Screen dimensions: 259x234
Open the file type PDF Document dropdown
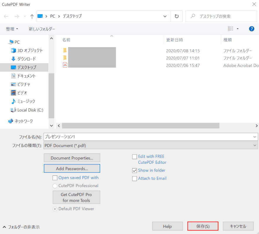(x=151, y=145)
